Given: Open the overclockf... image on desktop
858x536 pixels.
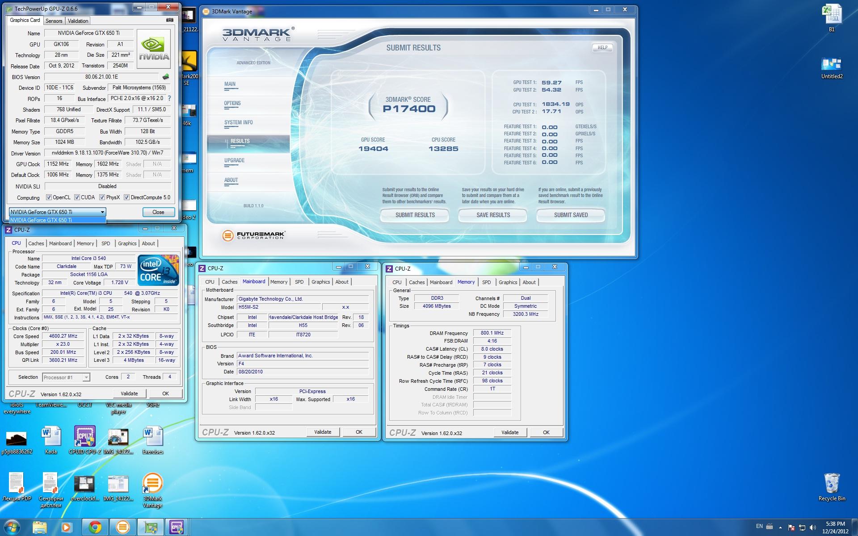Looking at the screenshot, I should tap(84, 488).
